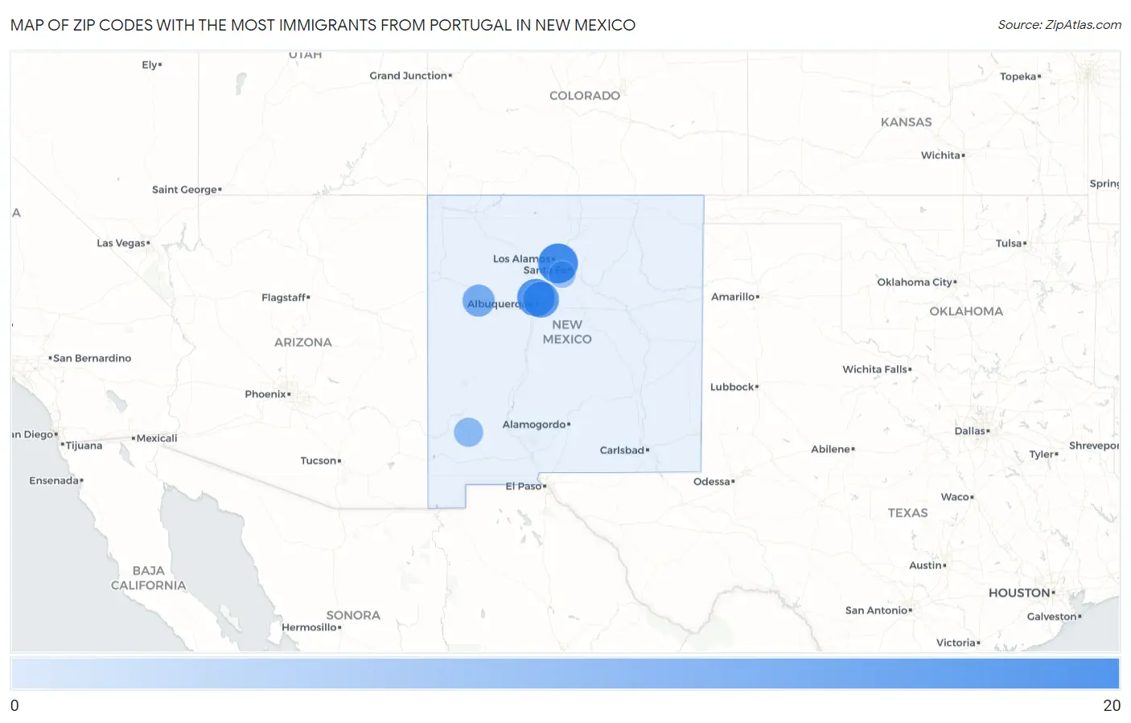Click the El Paso city label
1131x723 pixels.
[524, 487]
